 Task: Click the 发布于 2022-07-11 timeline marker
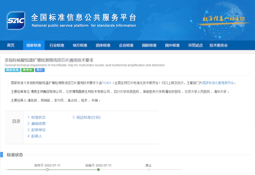(47, 170)
